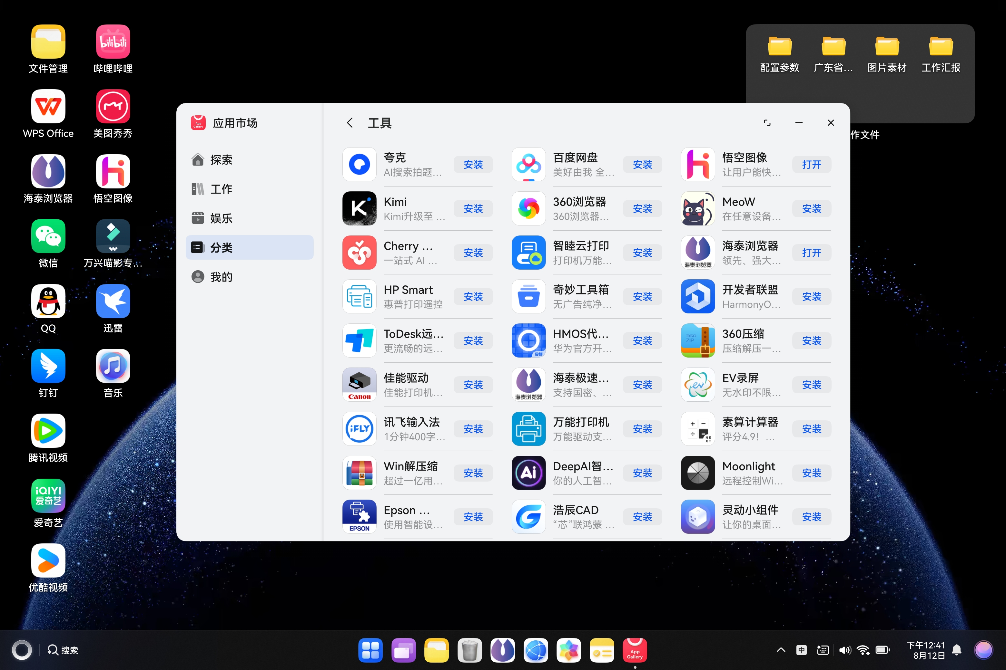Show hidden tray icons with the chevron

(781, 650)
